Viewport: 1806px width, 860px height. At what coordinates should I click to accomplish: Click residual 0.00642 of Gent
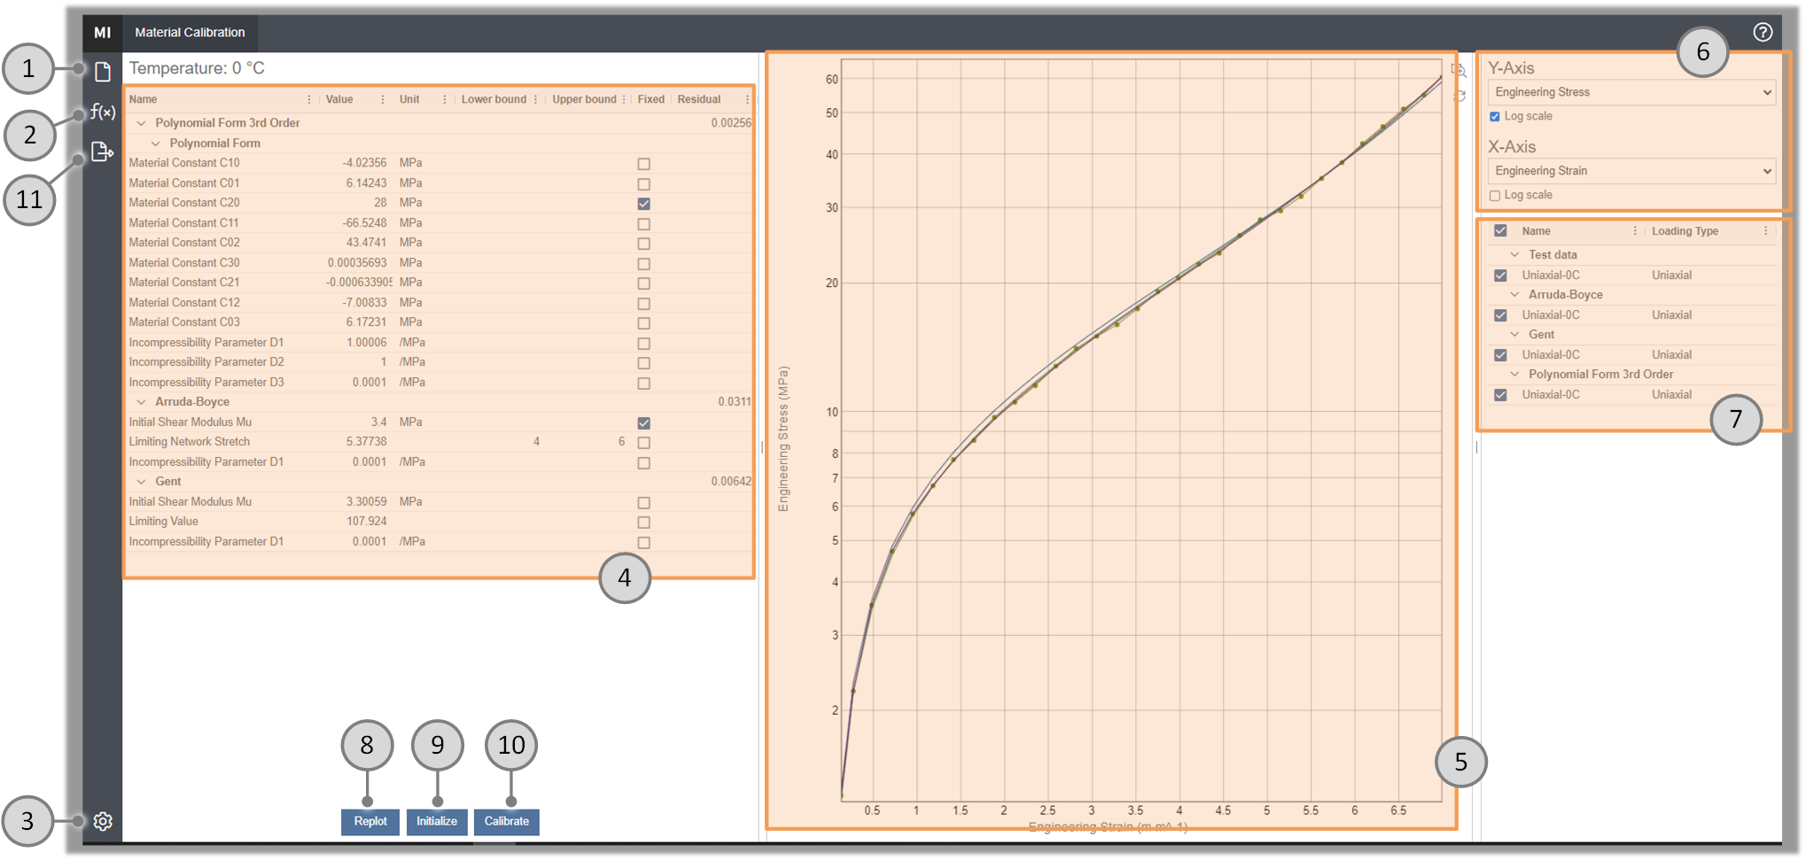point(731,482)
